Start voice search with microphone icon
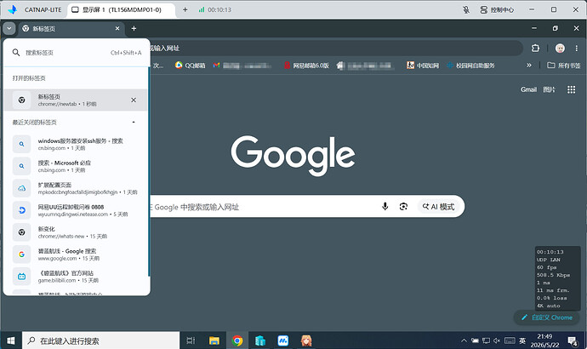 pyautogui.click(x=385, y=206)
